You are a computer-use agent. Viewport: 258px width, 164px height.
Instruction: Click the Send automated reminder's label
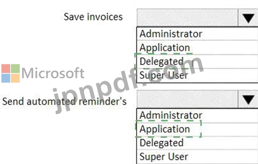click(x=64, y=101)
